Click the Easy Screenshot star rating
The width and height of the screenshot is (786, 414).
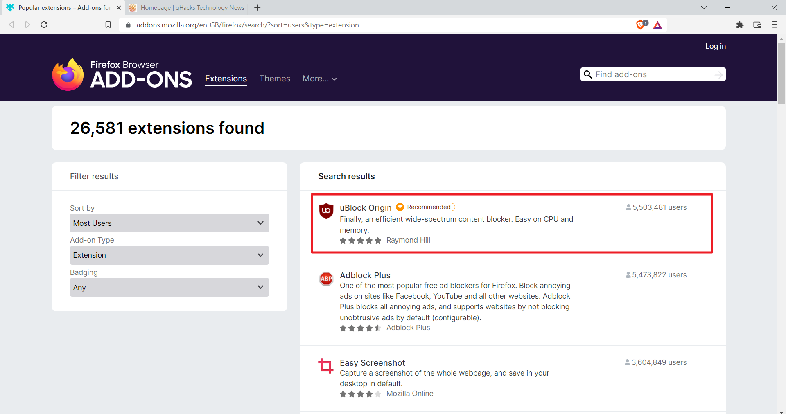(x=360, y=394)
